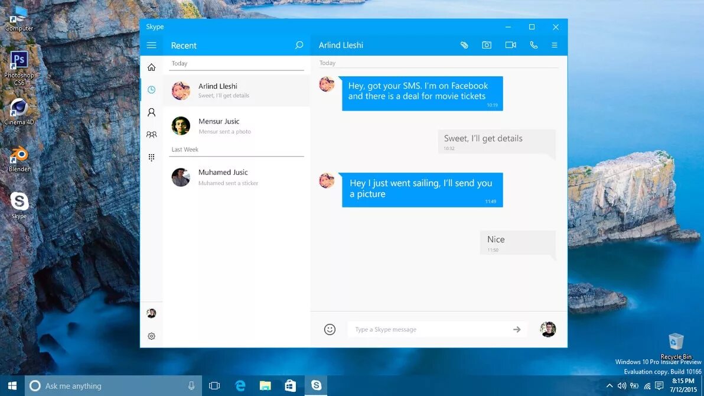This screenshot has height=396, width=704.
Task: Open the conversation options menu
Action: click(x=554, y=45)
